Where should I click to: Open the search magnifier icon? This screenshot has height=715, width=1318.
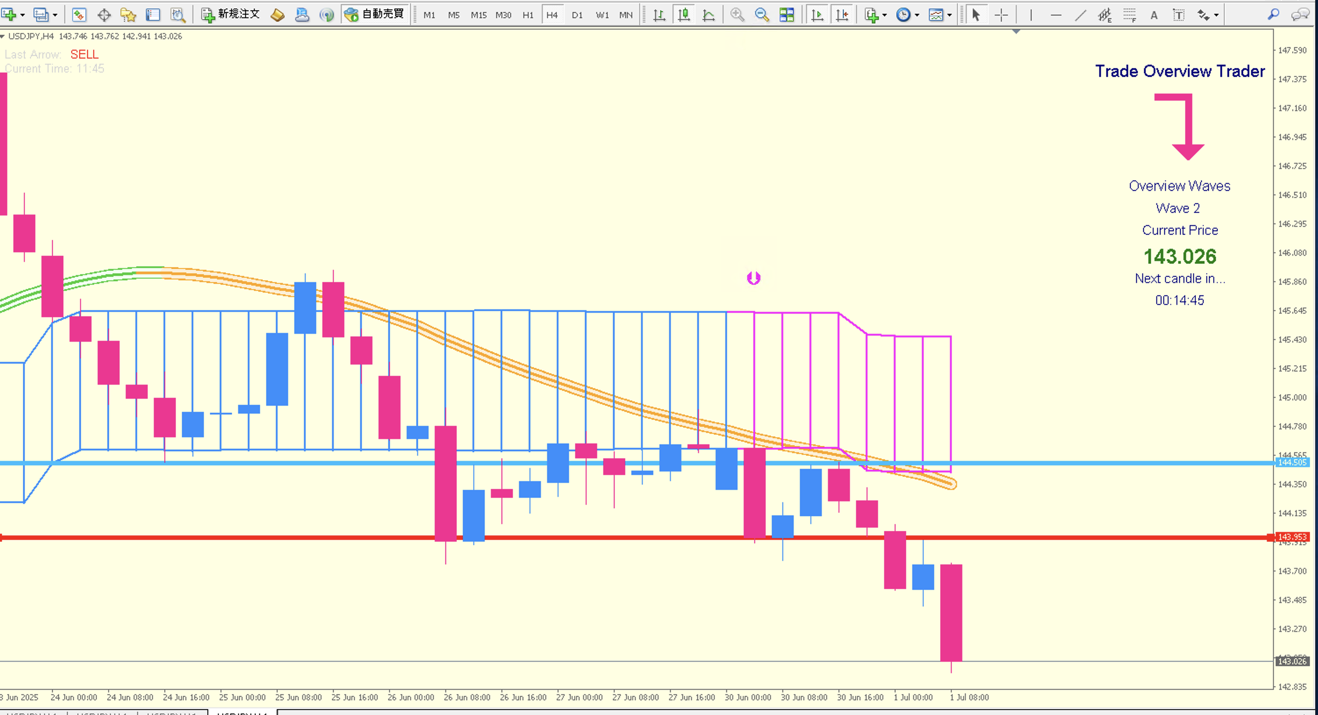tap(1273, 15)
